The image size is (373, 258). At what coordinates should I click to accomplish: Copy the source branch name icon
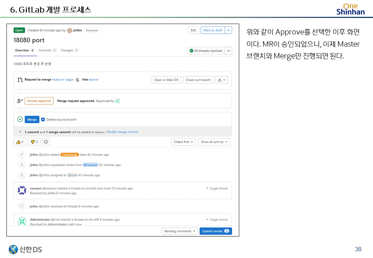tap(77, 80)
